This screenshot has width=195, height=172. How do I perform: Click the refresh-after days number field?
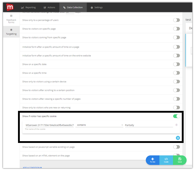[x=70, y=12]
